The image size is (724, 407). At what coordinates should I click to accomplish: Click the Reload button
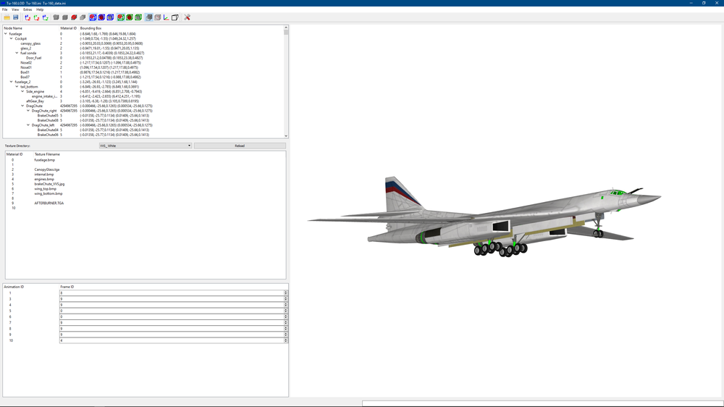click(240, 146)
